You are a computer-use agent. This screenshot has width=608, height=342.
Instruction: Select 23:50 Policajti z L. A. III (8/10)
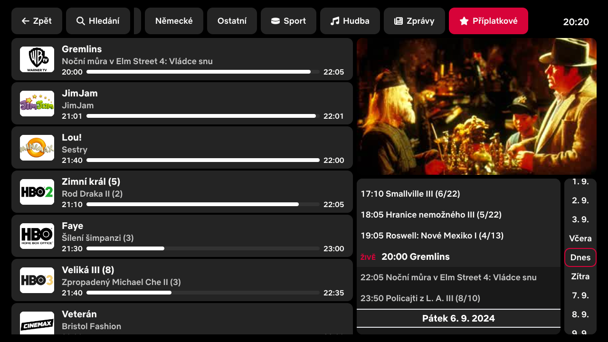458,298
